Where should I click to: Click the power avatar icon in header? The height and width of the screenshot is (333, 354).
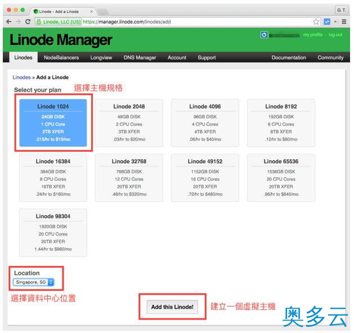pos(264,35)
